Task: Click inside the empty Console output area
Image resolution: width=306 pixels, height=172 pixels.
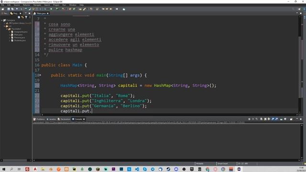Action: [x=166, y=141]
